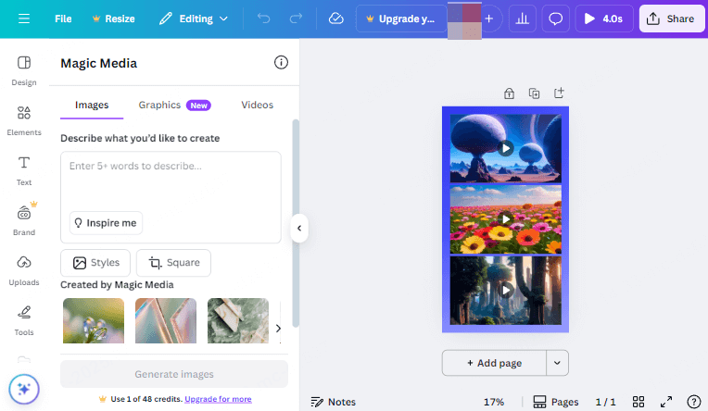Open the Square aspect ratio selector

click(x=173, y=263)
